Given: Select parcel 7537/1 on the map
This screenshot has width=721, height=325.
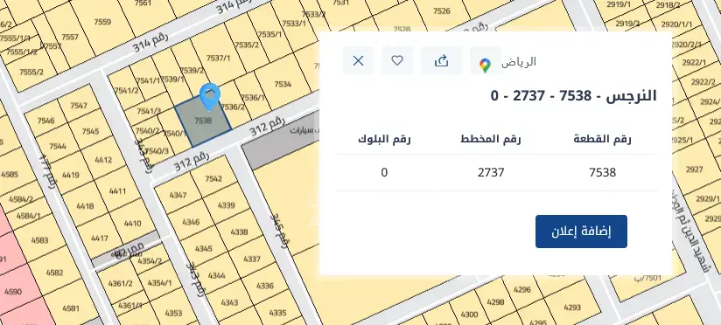Looking at the screenshot, I should [218, 58].
